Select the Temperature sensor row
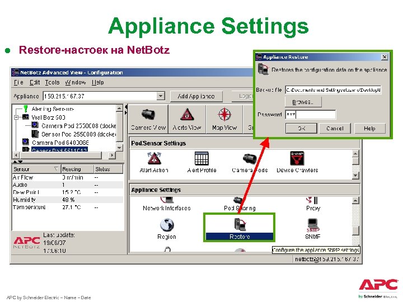The image size is (403, 302). point(68,207)
